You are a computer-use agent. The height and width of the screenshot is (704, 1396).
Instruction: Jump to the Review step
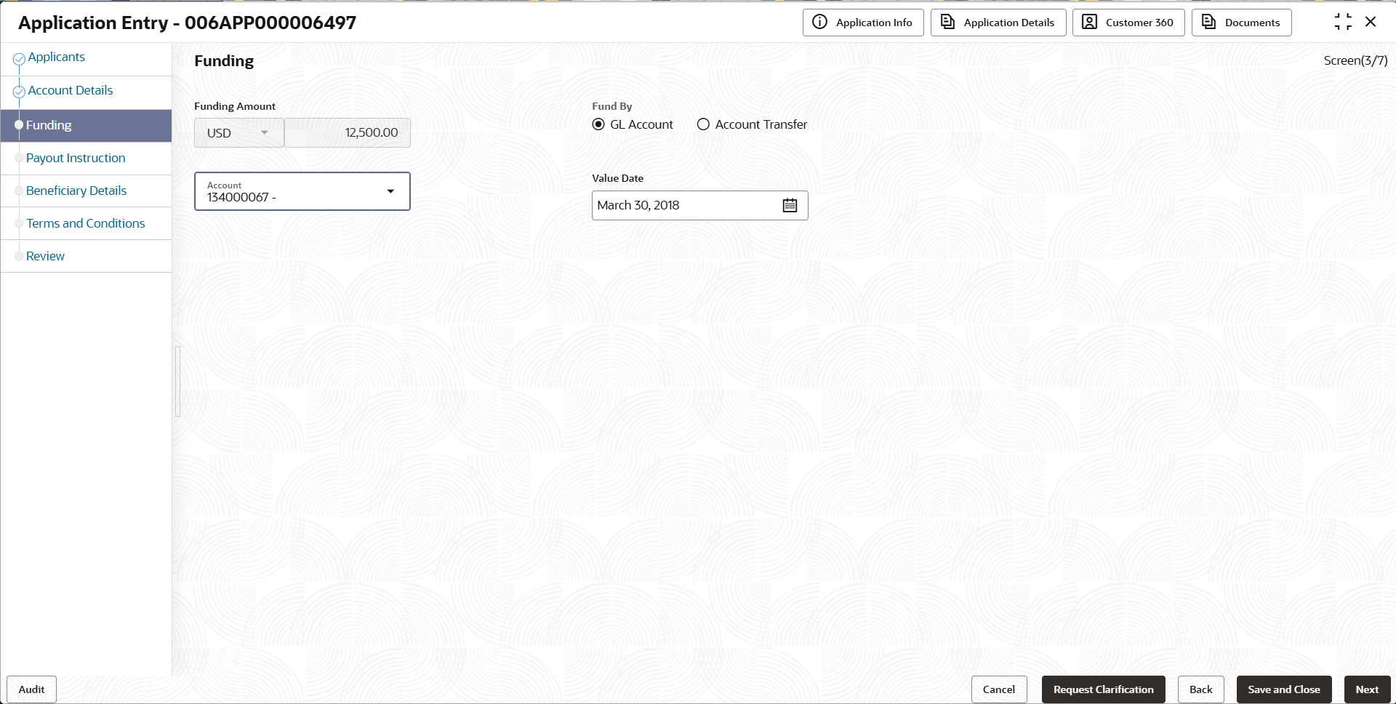(45, 256)
